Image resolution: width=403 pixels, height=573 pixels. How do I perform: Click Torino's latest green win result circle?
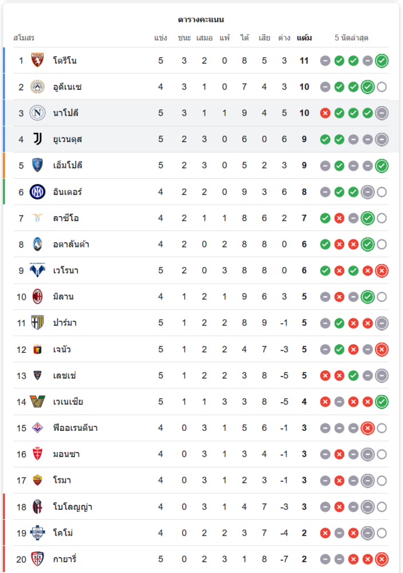[382, 61]
